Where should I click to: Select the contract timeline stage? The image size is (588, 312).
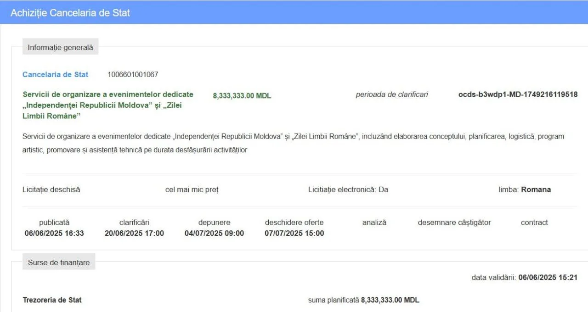[x=534, y=223]
